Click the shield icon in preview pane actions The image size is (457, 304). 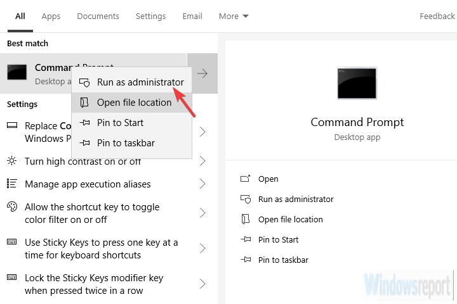tap(246, 199)
